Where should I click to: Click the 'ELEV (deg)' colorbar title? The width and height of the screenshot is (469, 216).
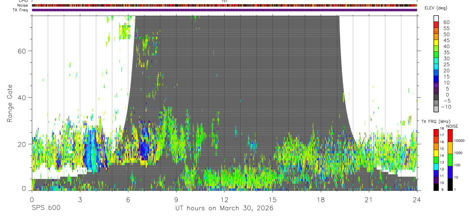tap(436, 8)
